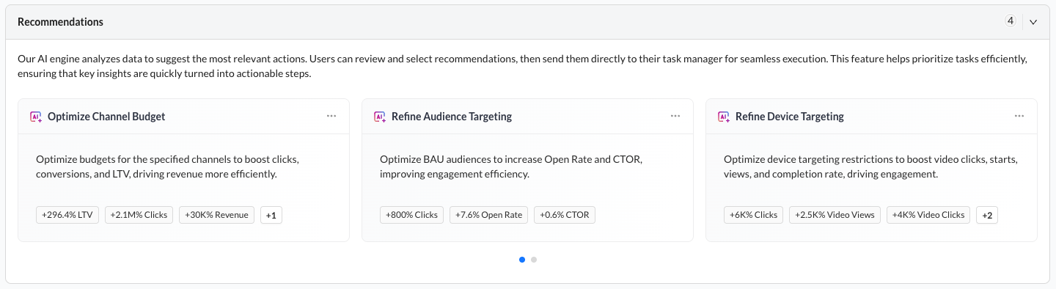This screenshot has width=1056, height=289.
Task: Go to first carousel page dot
Action: coord(522,259)
